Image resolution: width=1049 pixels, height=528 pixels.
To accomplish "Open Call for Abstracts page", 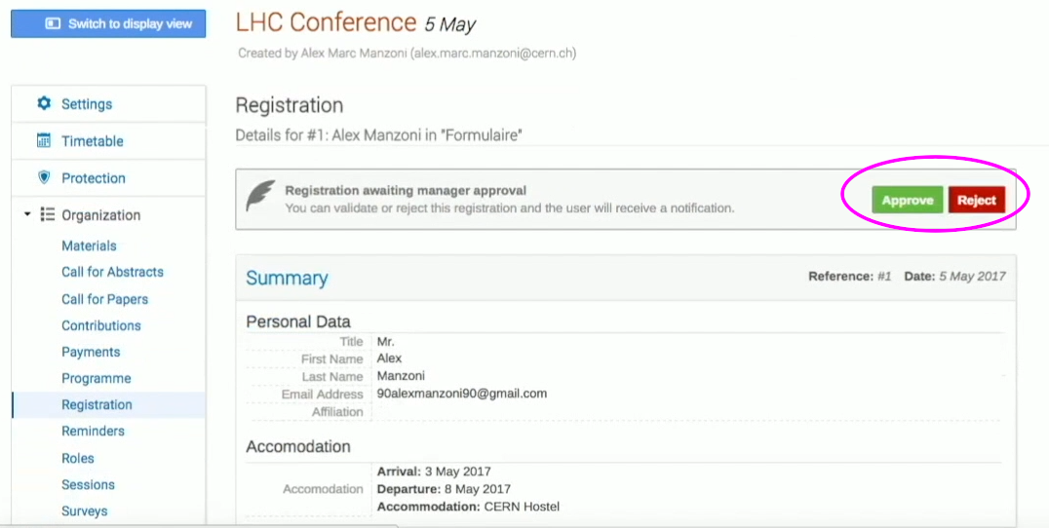I will 112,272.
